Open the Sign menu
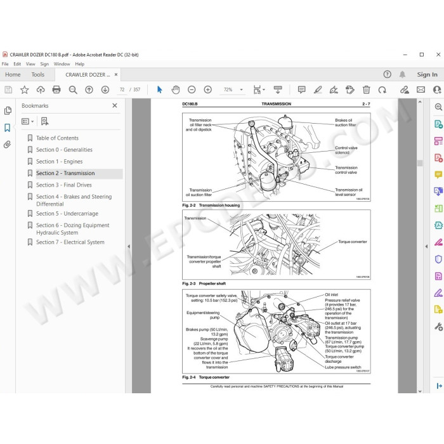 coord(44,64)
